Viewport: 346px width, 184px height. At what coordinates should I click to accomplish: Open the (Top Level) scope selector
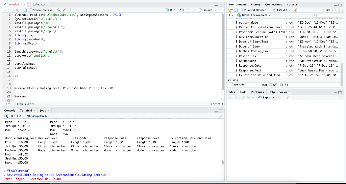(25, 104)
